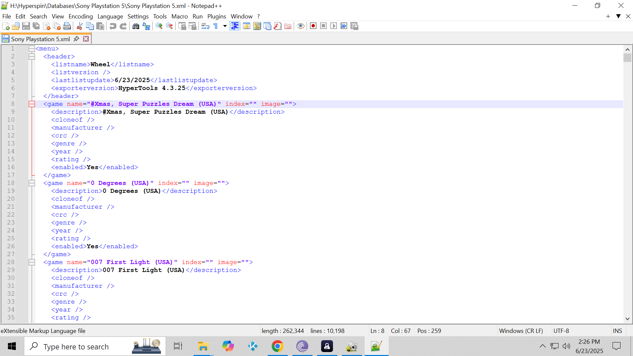The height and width of the screenshot is (356, 633).
Task: Click Windows (CR LF) in status bar
Action: pyautogui.click(x=521, y=331)
